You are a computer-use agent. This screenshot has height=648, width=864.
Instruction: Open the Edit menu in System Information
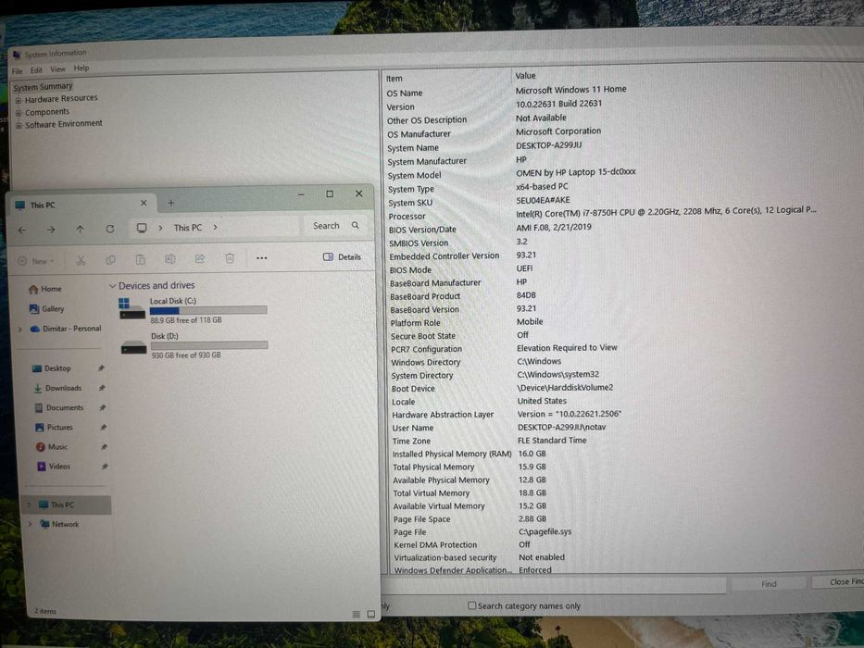point(36,70)
